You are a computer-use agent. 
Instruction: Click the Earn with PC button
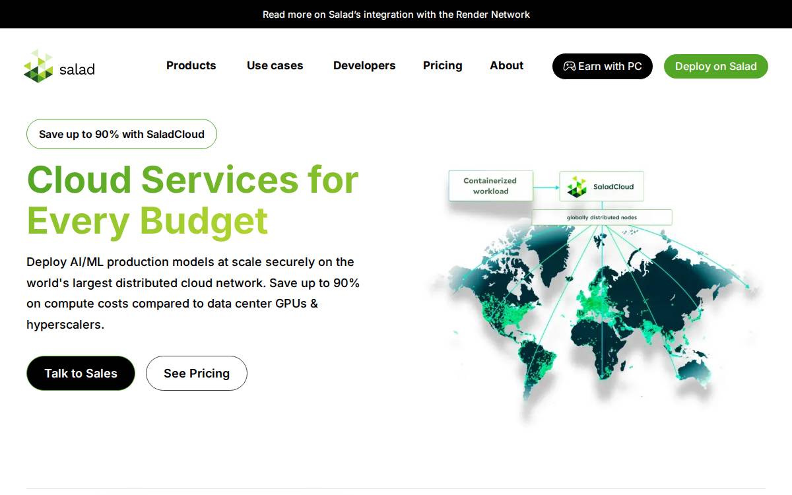tap(603, 67)
